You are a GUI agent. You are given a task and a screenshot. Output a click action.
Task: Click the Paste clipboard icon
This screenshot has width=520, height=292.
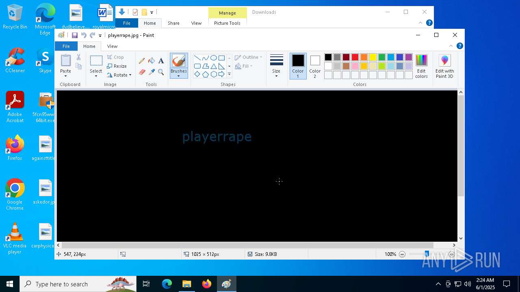[65, 60]
